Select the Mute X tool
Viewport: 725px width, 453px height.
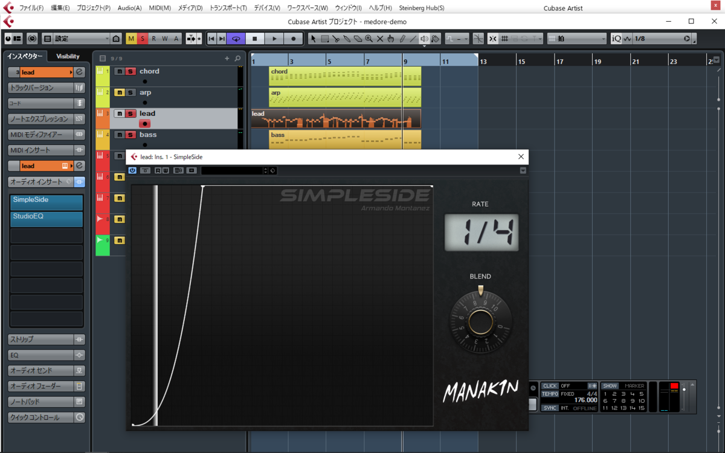pyautogui.click(x=380, y=39)
